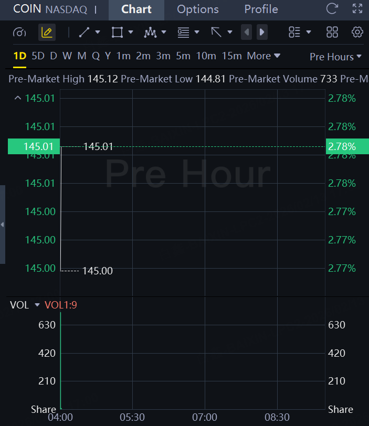369x426 pixels.
Task: Refresh the chart with reload icon
Action: 332,8
